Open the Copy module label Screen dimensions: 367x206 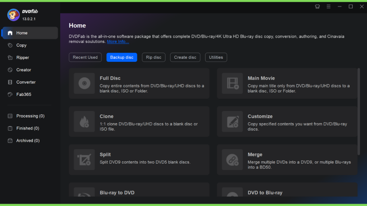[21, 45]
